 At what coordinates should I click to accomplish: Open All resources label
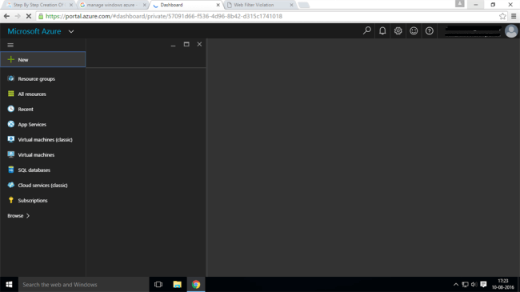(x=32, y=94)
